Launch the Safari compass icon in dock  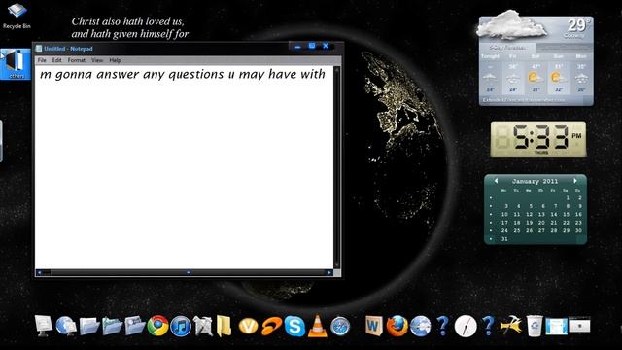click(340, 327)
